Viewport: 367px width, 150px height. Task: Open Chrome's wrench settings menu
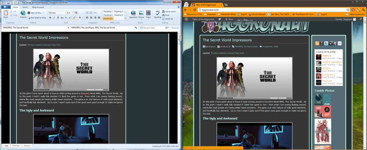363,10
